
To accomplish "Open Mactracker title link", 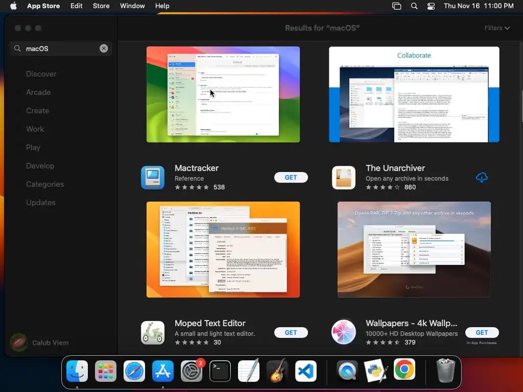I will click(197, 168).
